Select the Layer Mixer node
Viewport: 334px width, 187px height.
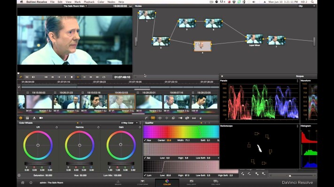[x=254, y=39]
